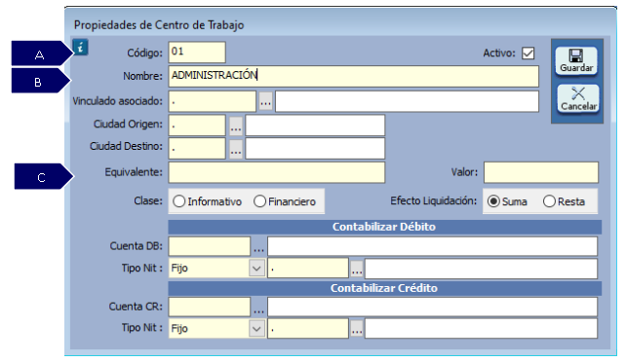Click the Ciudad Destino description box
The height and width of the screenshot is (362, 626).
[315, 149]
